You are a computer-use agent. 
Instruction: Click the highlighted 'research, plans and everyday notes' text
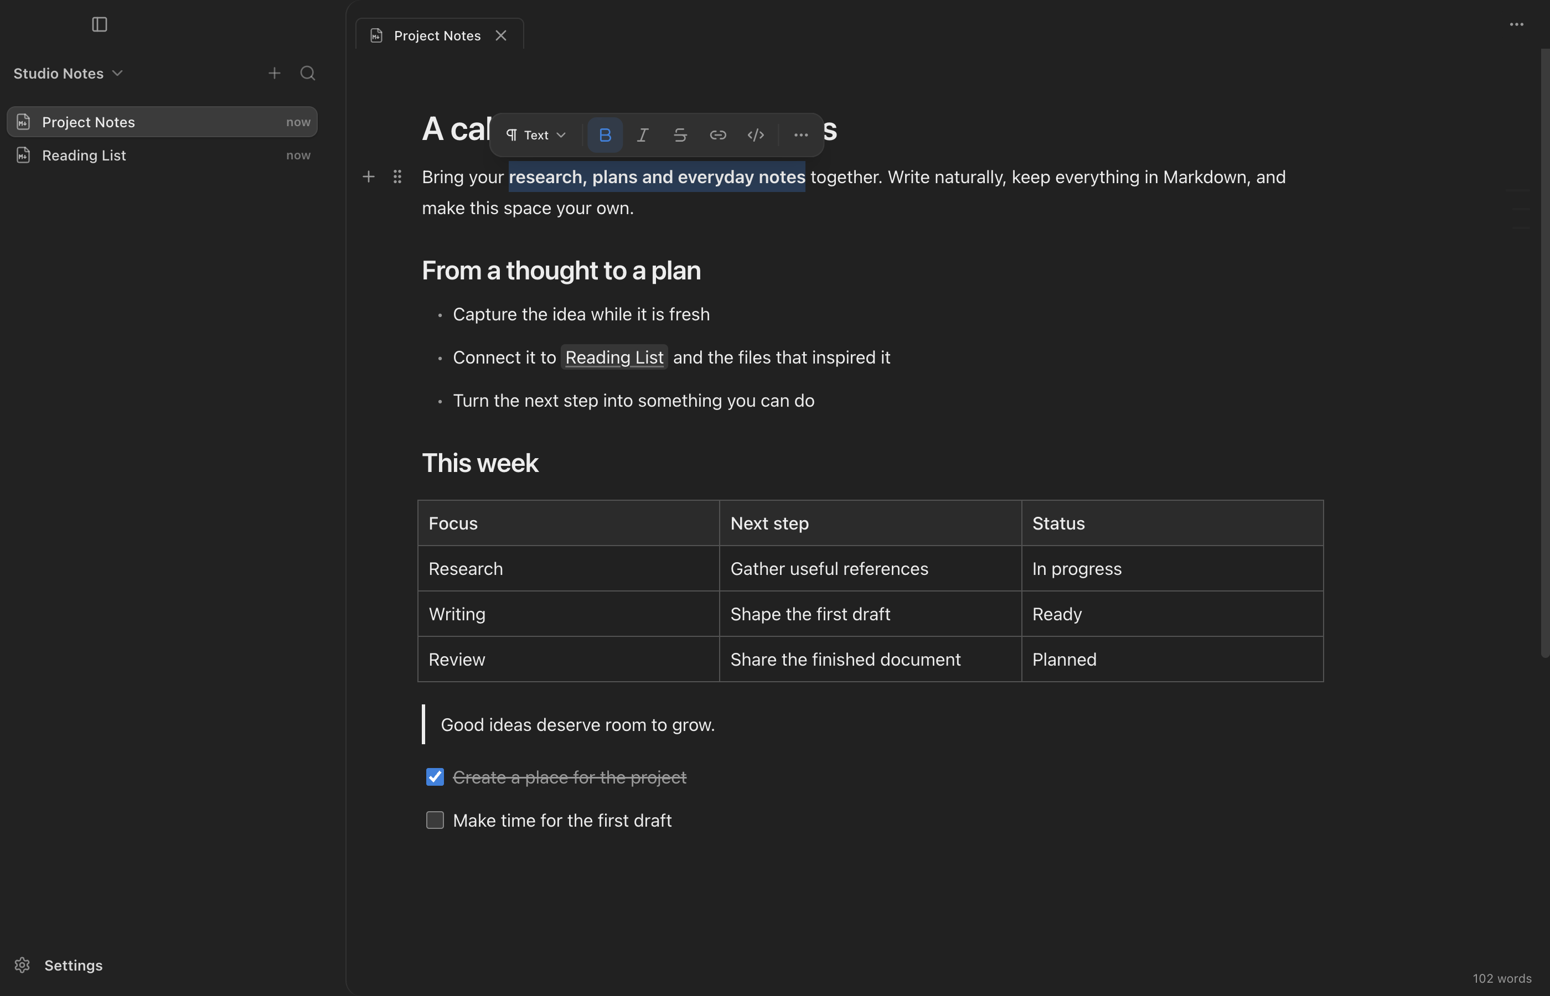pyautogui.click(x=657, y=177)
